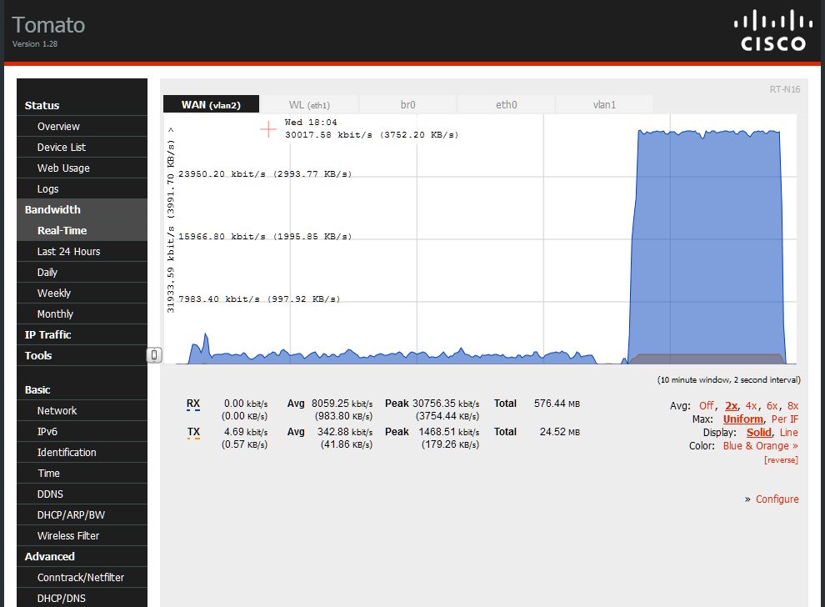
Task: Click the Tomato title in header
Action: pyautogui.click(x=48, y=25)
